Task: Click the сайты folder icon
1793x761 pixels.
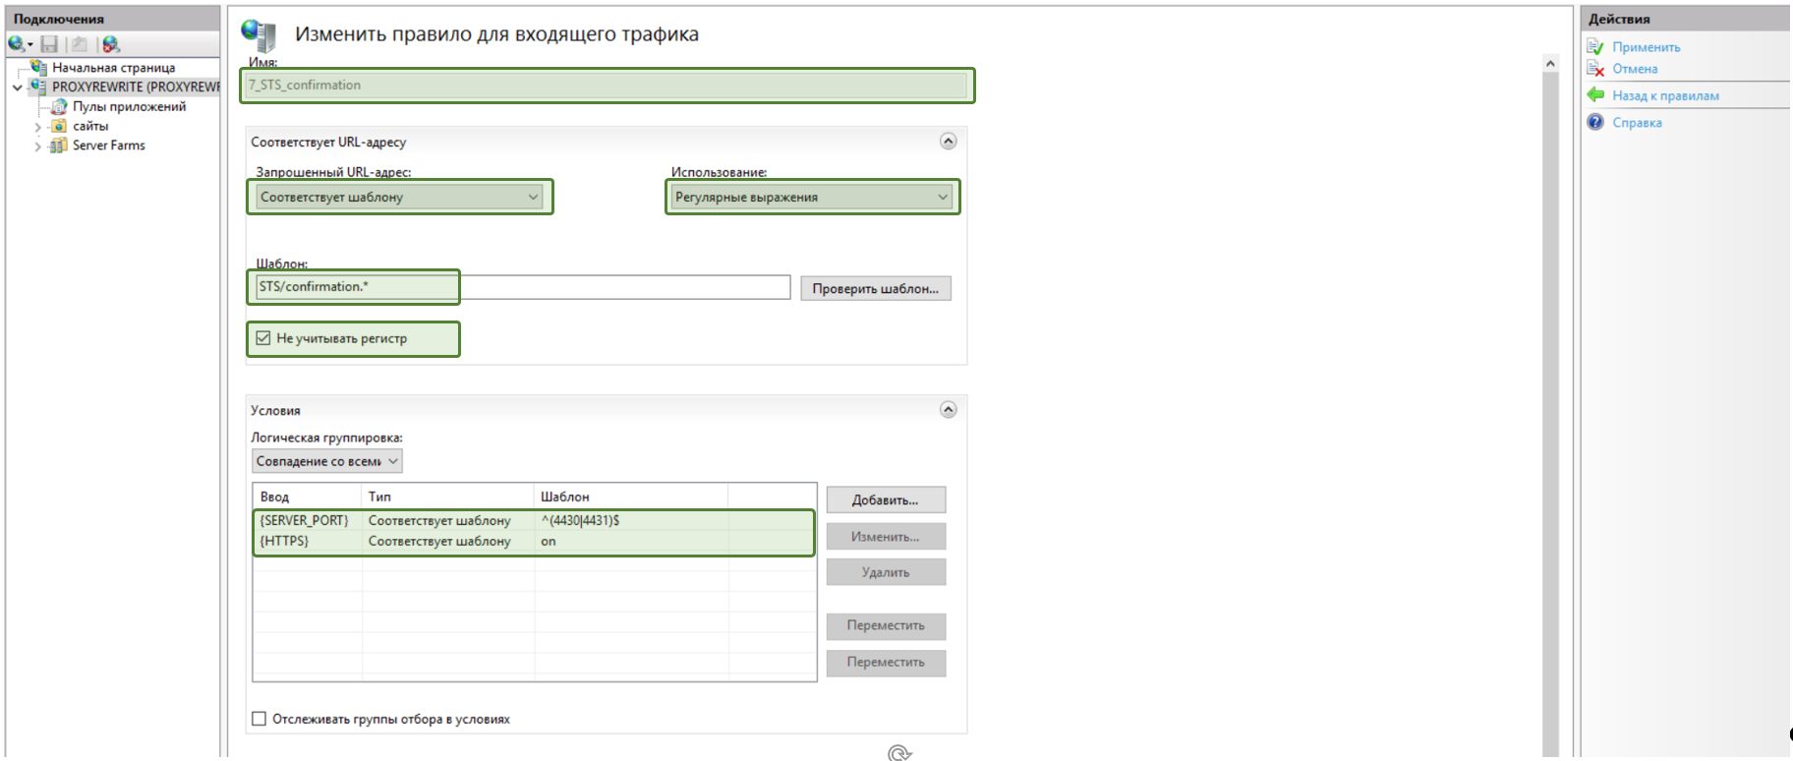Action: tap(59, 126)
